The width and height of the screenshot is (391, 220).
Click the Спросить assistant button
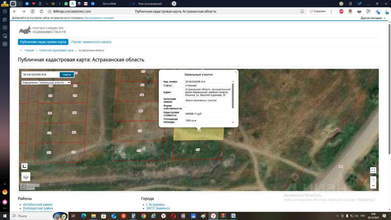click(x=318, y=11)
